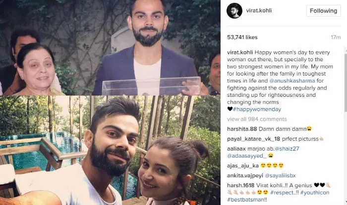
Task: Open the @anushkasharma mention
Action: pos(292,81)
